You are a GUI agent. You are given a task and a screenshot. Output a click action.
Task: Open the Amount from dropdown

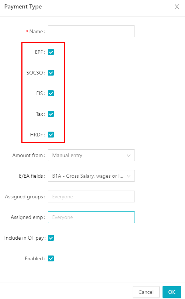pyautogui.click(x=91, y=155)
